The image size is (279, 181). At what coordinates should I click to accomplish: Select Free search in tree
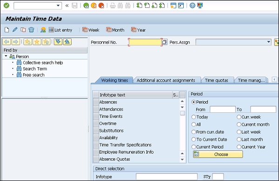(x=33, y=75)
